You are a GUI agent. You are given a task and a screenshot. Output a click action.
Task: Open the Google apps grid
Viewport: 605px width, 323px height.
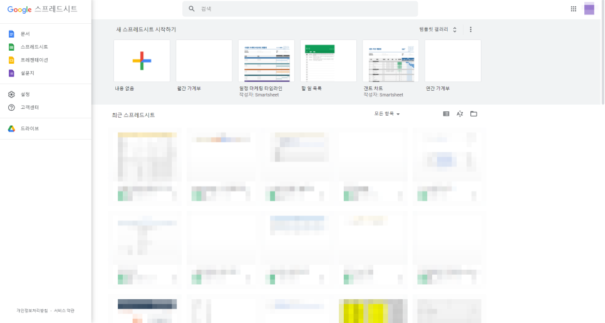click(573, 9)
